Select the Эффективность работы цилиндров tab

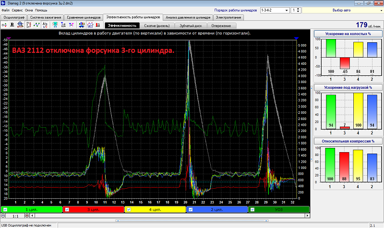pos(133,17)
